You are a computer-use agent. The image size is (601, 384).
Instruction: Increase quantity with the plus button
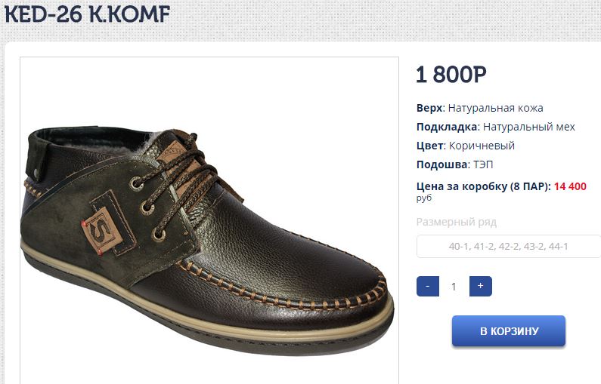(480, 287)
